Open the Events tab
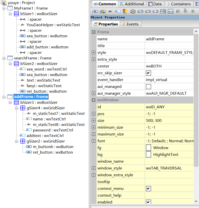The width and height of the screenshot is (199, 208). [x=131, y=24]
